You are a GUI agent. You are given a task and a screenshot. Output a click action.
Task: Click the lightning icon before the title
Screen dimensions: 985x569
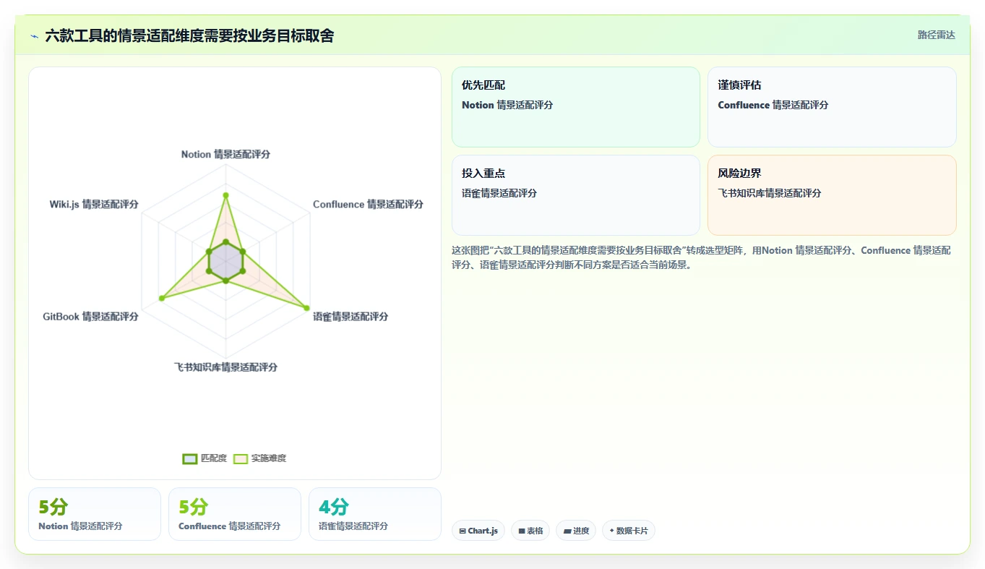click(35, 36)
